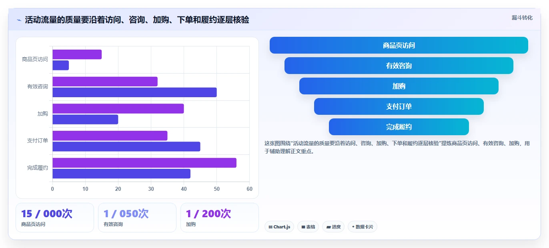
Task: Click the blue icon before the title
Action: coord(19,20)
